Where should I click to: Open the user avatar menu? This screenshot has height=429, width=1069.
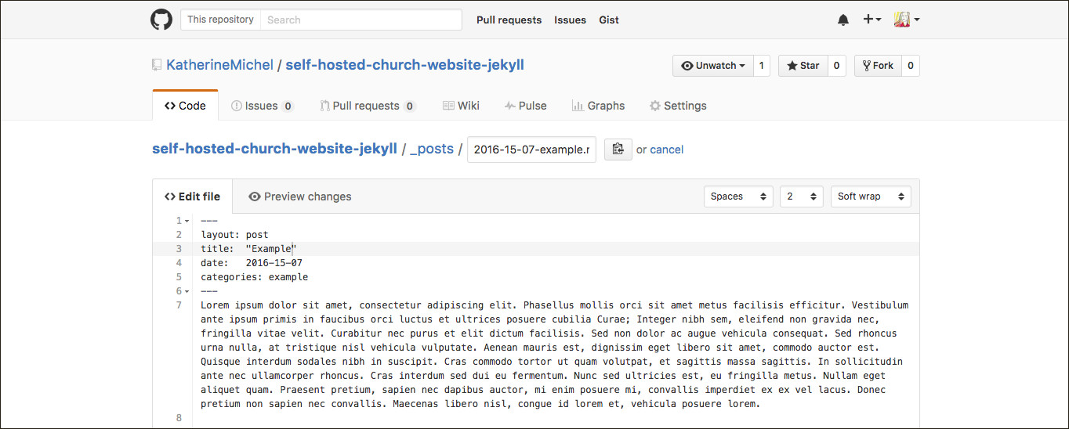point(907,20)
